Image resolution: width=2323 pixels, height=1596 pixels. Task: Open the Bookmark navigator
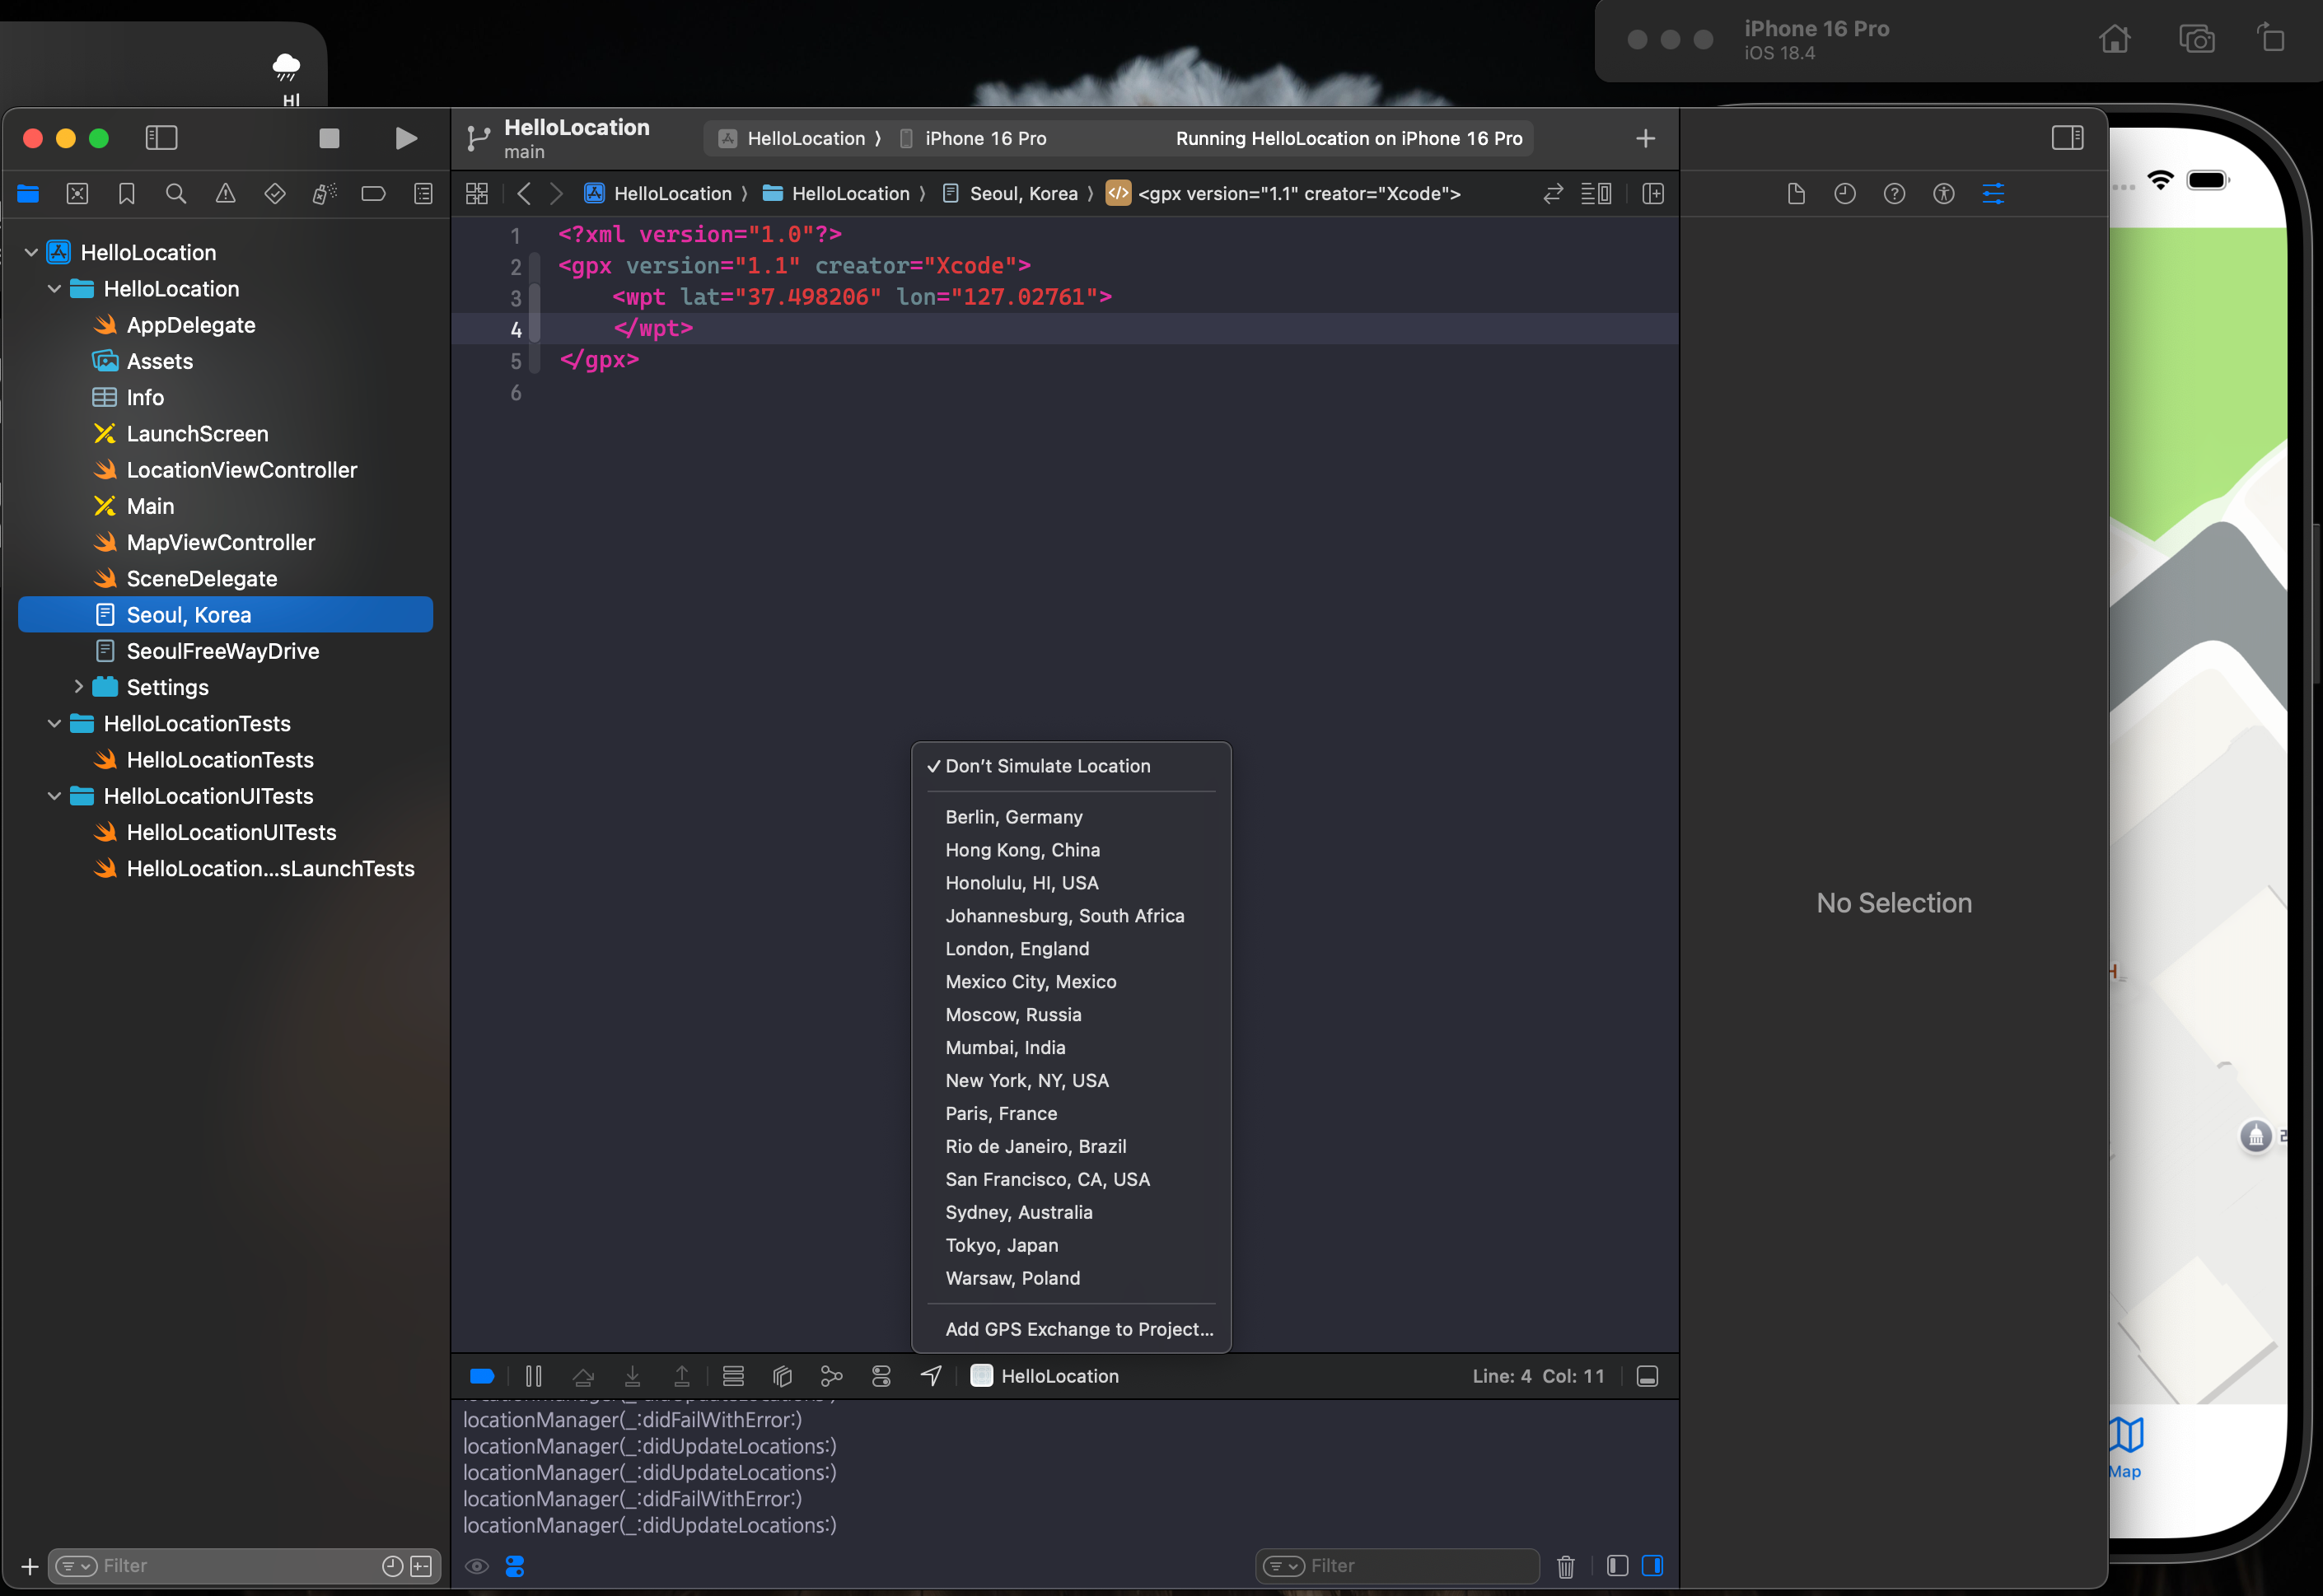pos(127,194)
